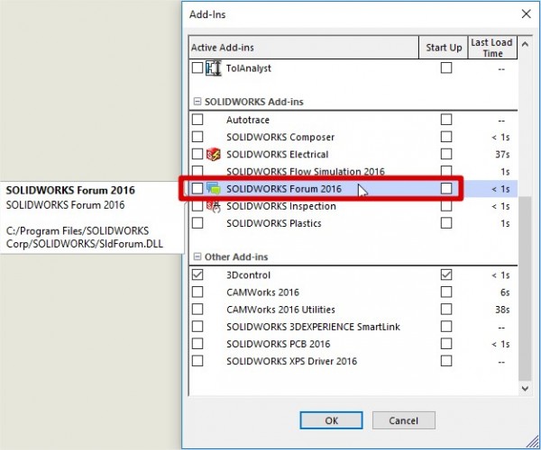
Task: Select the SOLIDWORKS Plastics label
Action: click(273, 223)
